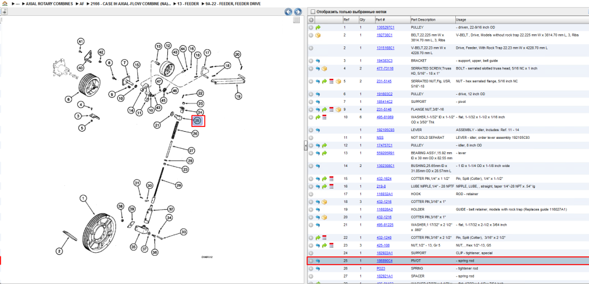The image size is (589, 284).
Task: Click the panel toggle icon above the diagram
Action: pyautogui.click(x=4, y=12)
